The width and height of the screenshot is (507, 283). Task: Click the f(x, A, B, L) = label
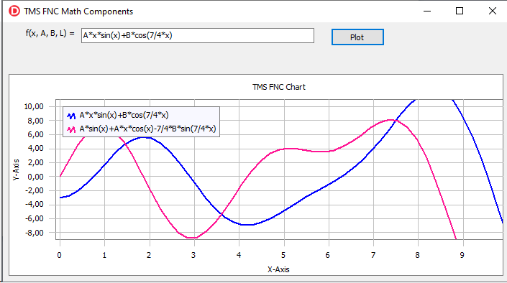coord(50,33)
